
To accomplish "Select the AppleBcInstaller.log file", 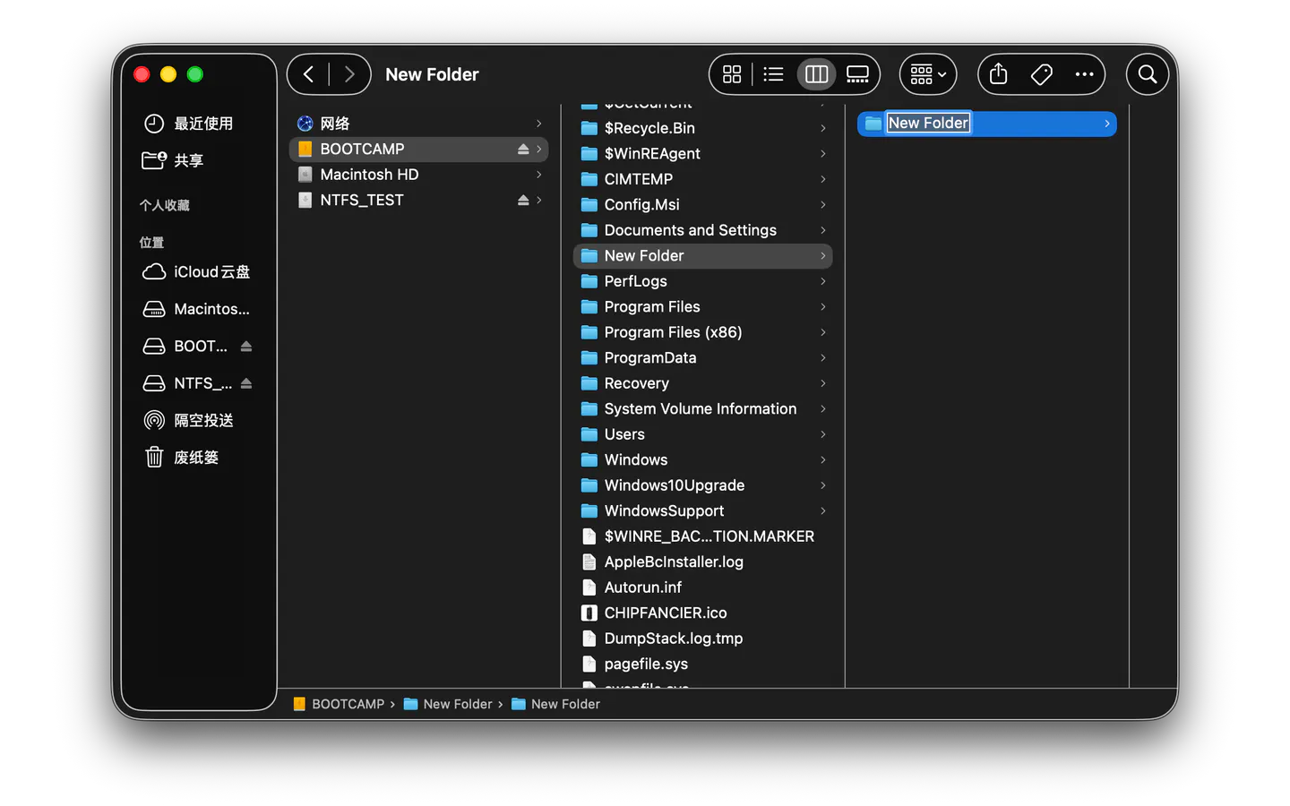I will (x=702, y=562).
